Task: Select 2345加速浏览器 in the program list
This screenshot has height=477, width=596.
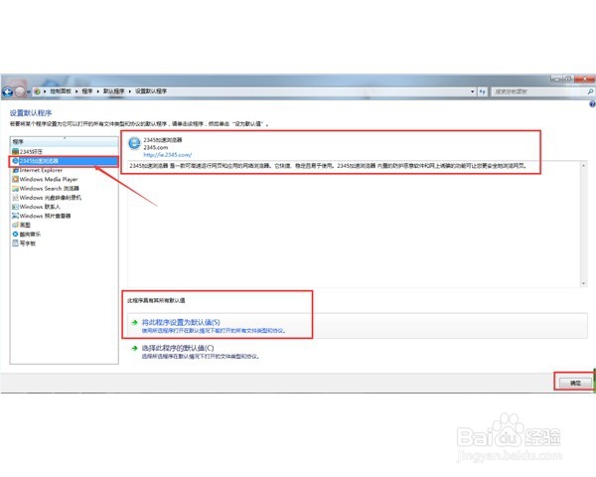Action: click(x=65, y=161)
